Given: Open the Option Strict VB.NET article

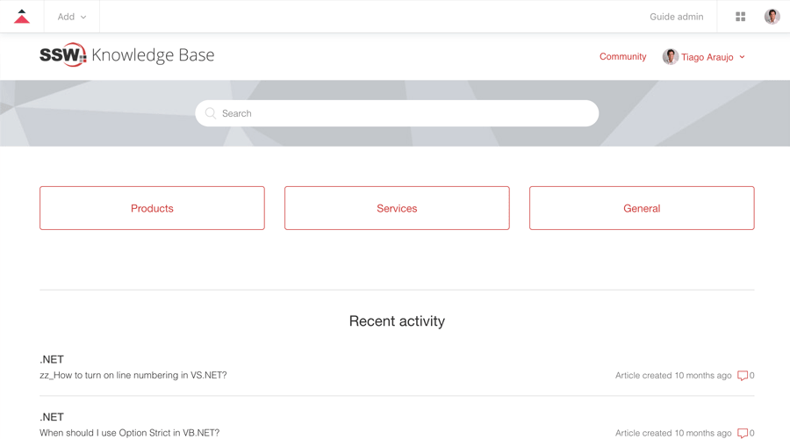Looking at the screenshot, I should pos(130,433).
